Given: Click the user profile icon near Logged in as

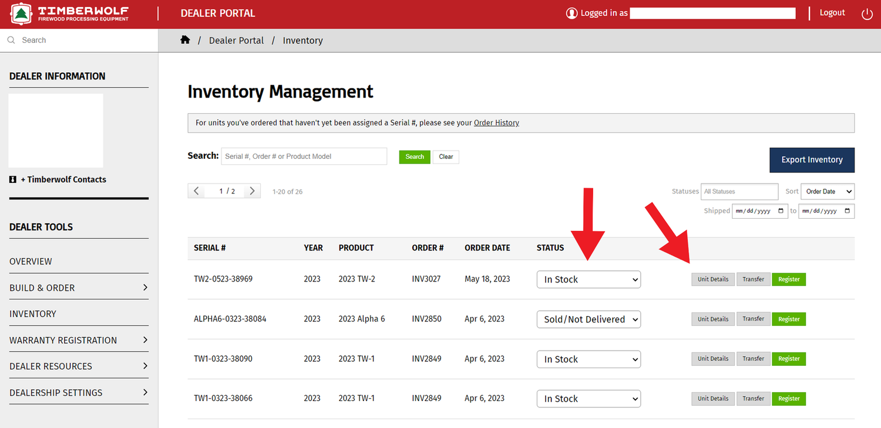Looking at the screenshot, I should coord(571,13).
